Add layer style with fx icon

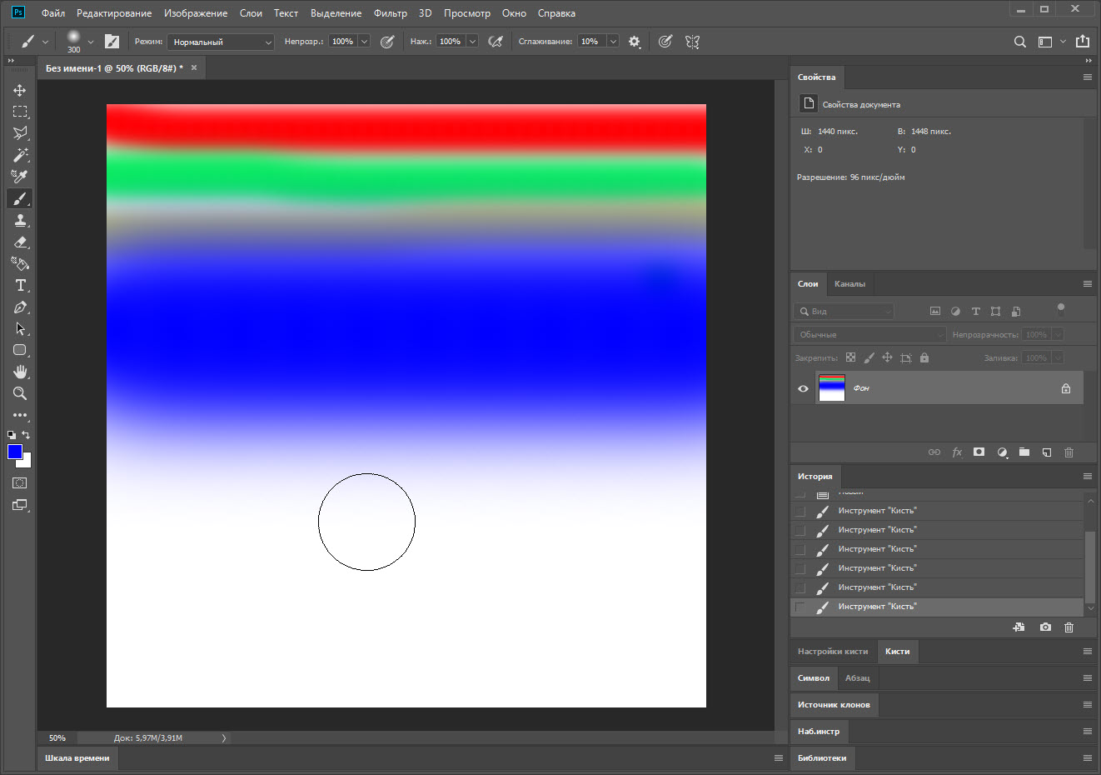click(957, 452)
